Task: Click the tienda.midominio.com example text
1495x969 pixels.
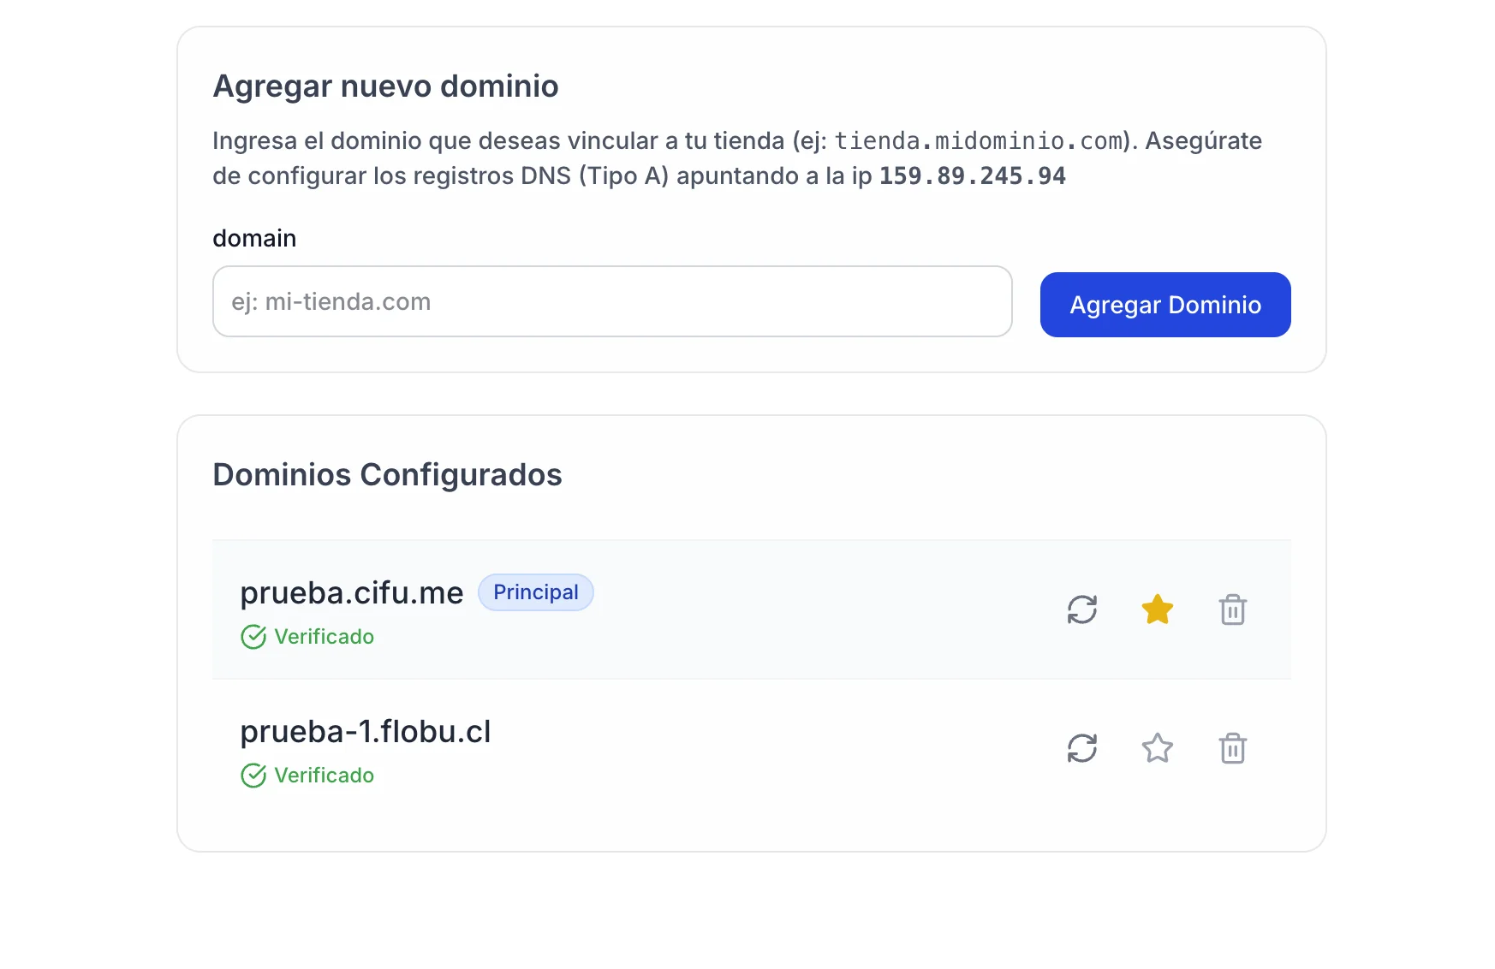Action: click(x=979, y=140)
